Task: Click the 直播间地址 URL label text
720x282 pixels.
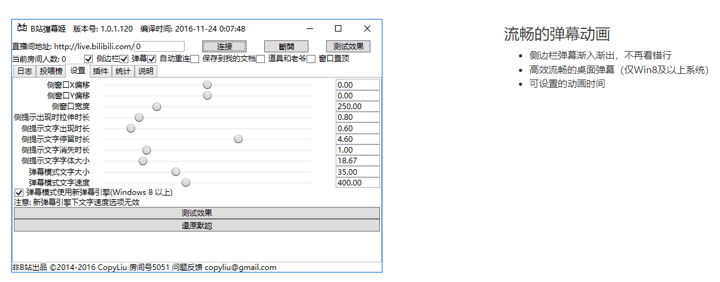Action: [73, 46]
